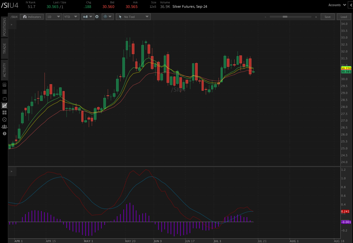Switch to the Positions side tab
This screenshot has height=243, width=353.
point(4,27)
